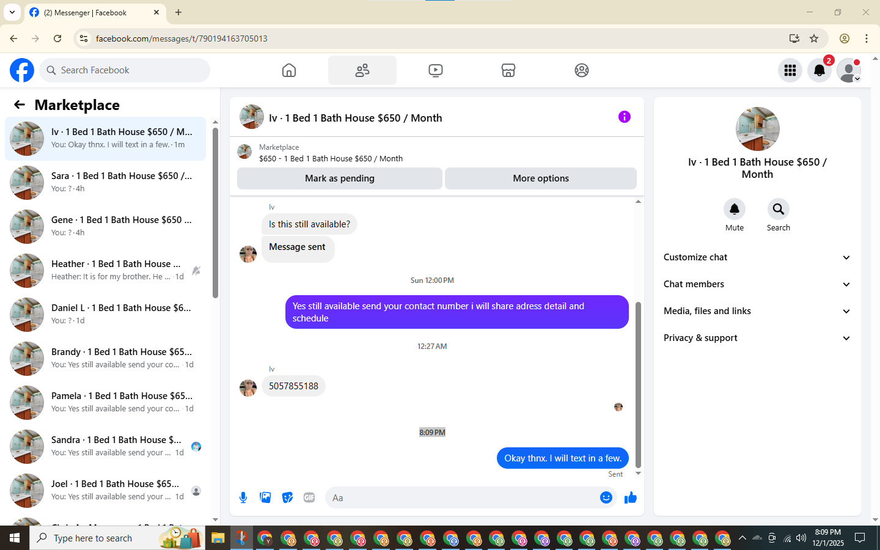Open Brandy's conversation

[x=105, y=358]
